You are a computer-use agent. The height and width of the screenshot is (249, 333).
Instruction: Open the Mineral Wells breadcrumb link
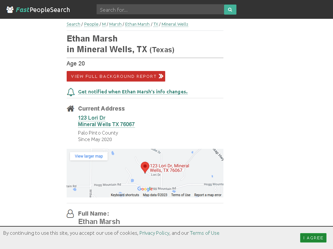click(x=175, y=24)
